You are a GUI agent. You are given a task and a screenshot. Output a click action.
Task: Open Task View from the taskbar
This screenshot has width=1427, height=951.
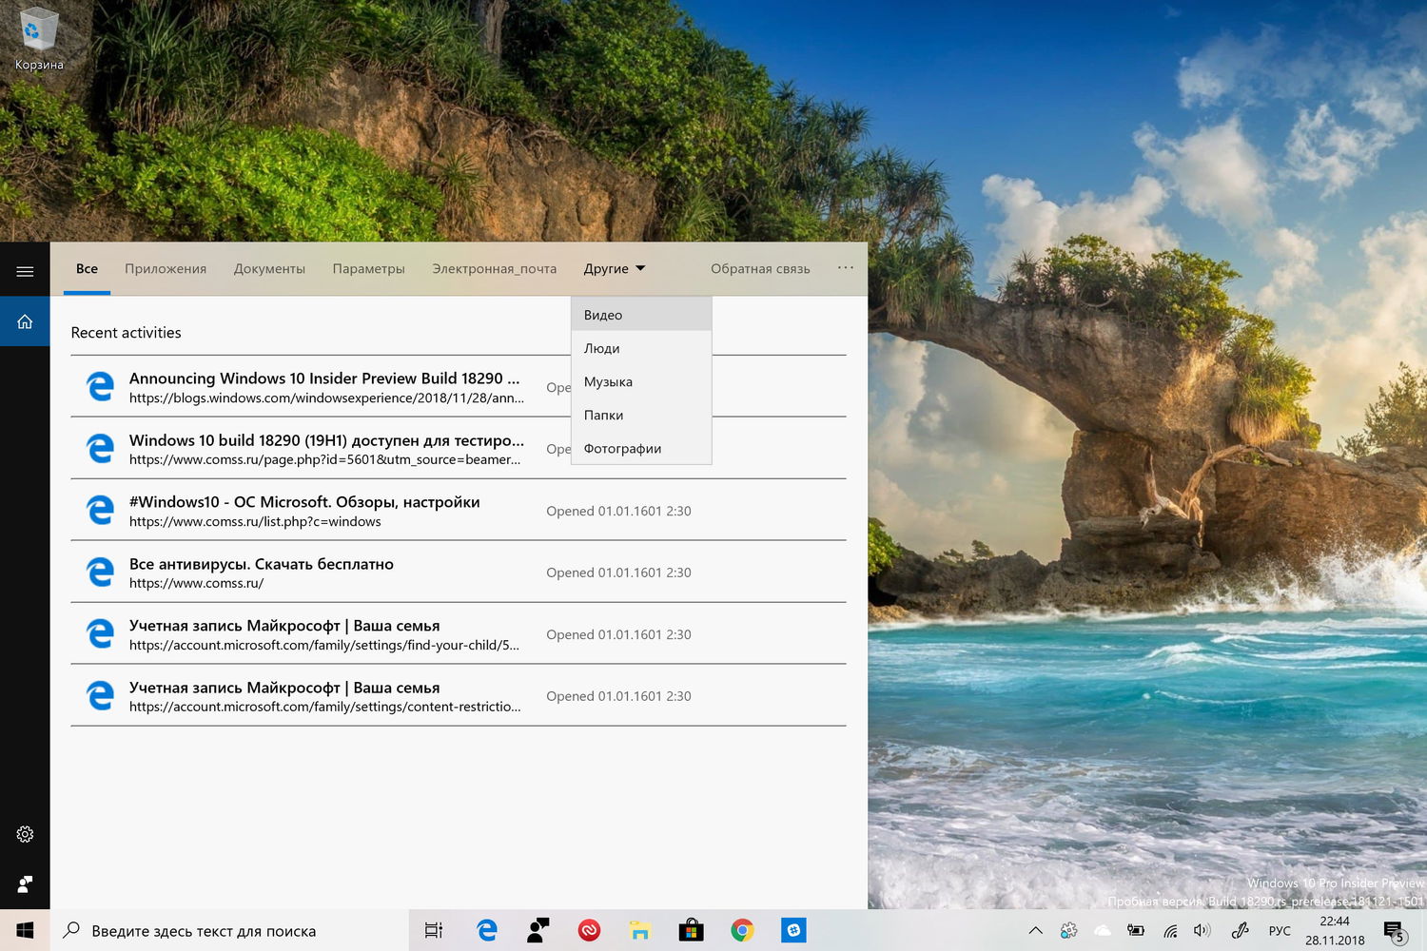point(434,930)
